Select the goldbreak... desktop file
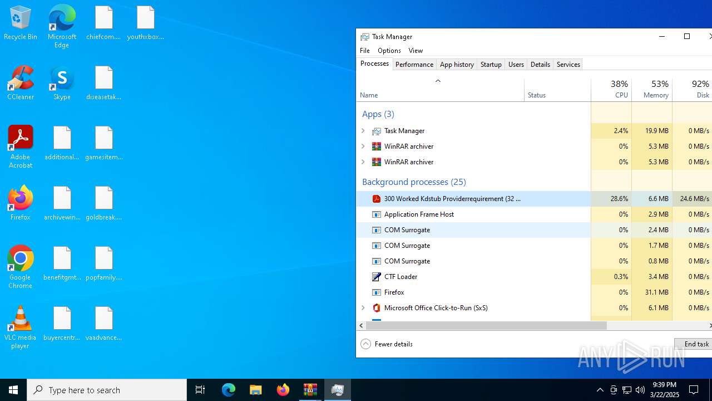Screen dimensions: 712x401 (103, 204)
